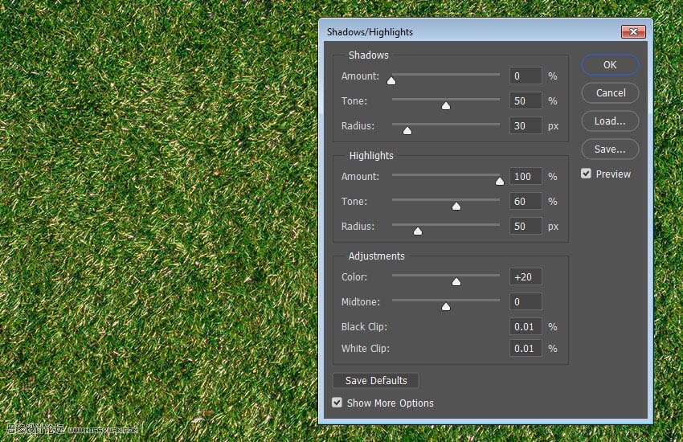This screenshot has height=442, width=683.
Task: Click the Save Defaults button
Action: click(x=376, y=381)
